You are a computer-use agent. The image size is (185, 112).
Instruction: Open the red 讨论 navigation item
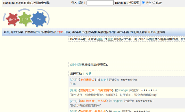60,32
